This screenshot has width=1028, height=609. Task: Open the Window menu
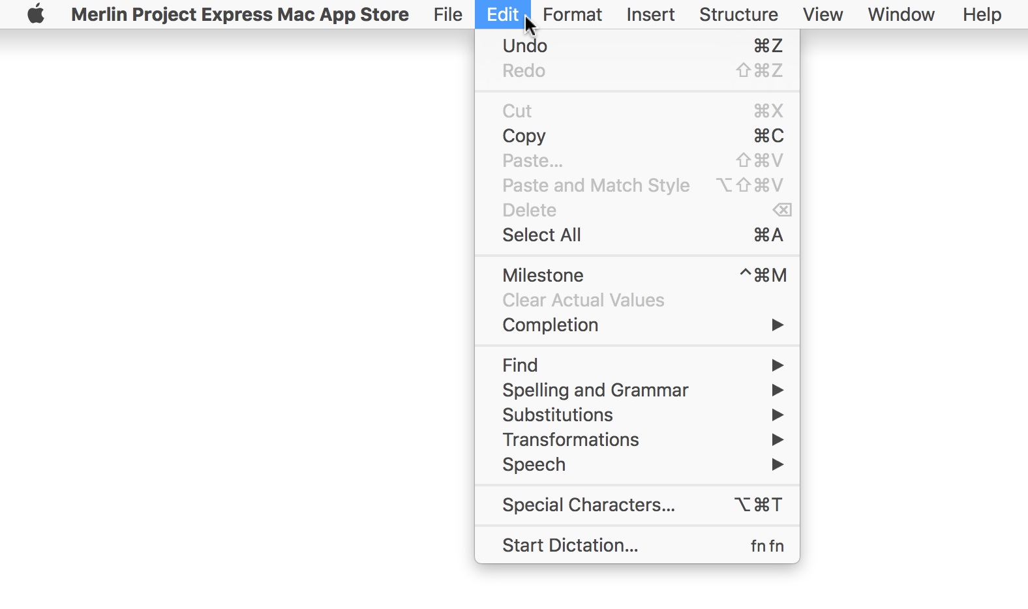901,14
